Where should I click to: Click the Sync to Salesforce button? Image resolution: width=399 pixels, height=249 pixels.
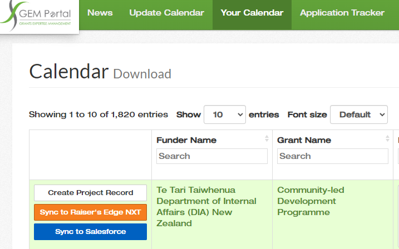click(x=90, y=232)
